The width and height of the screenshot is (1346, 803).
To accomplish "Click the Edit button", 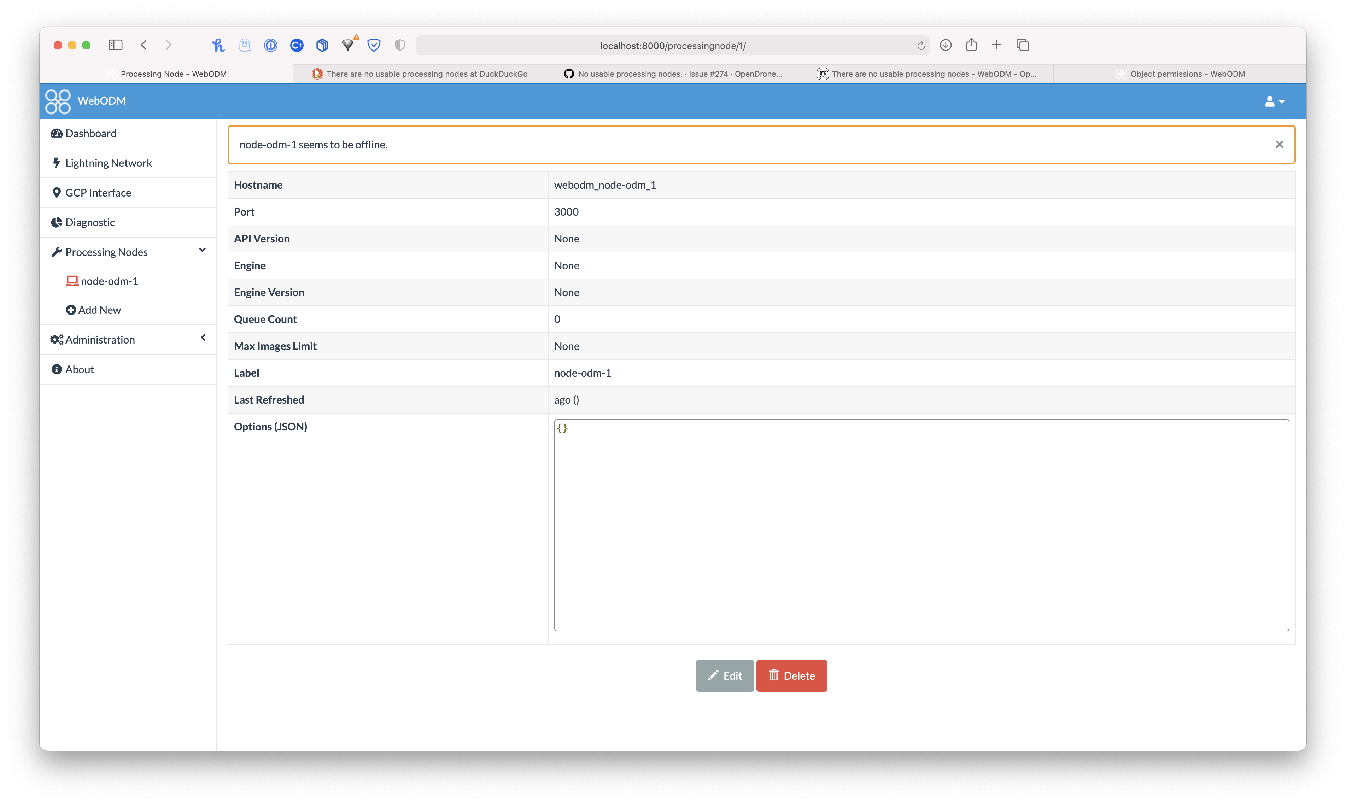I will click(x=724, y=675).
